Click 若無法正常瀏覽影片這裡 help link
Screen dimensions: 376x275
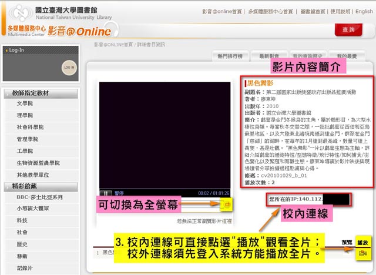tap(204, 222)
